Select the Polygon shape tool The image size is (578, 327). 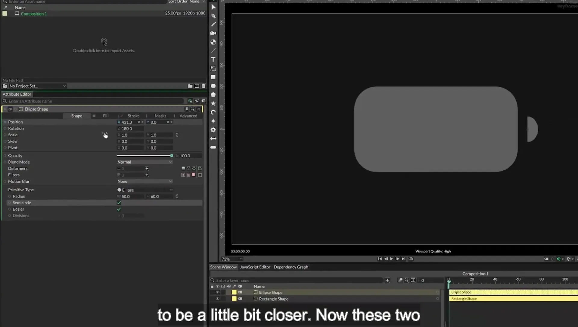click(x=213, y=95)
